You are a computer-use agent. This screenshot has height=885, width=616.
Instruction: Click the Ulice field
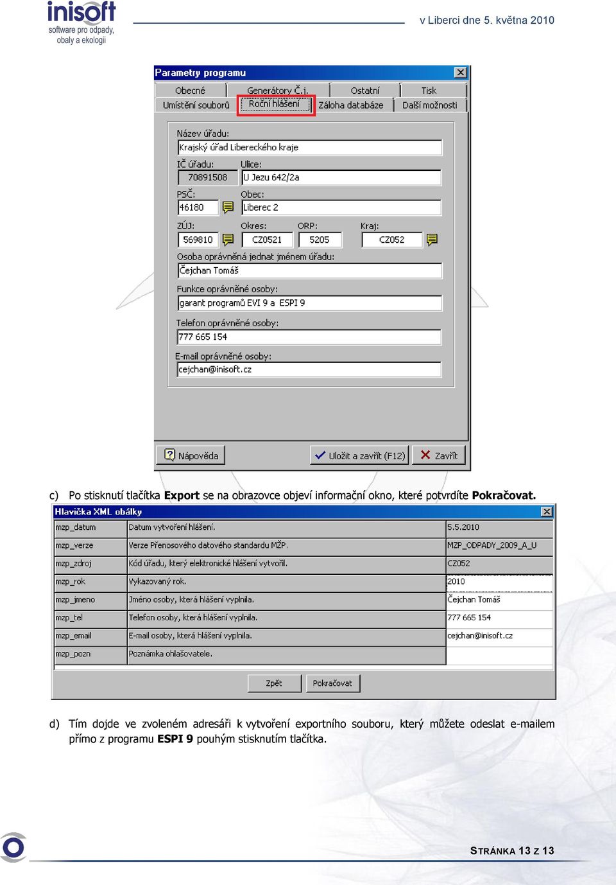pos(341,177)
